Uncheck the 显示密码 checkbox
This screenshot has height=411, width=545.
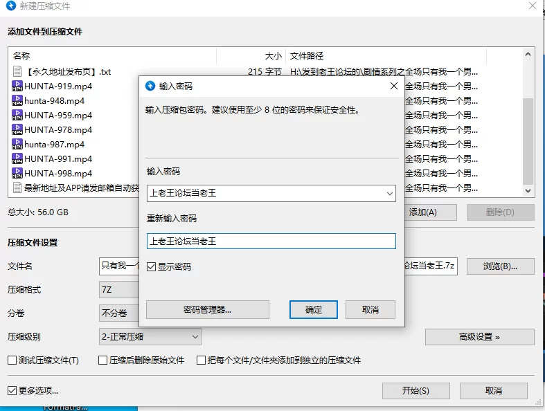[x=151, y=267]
